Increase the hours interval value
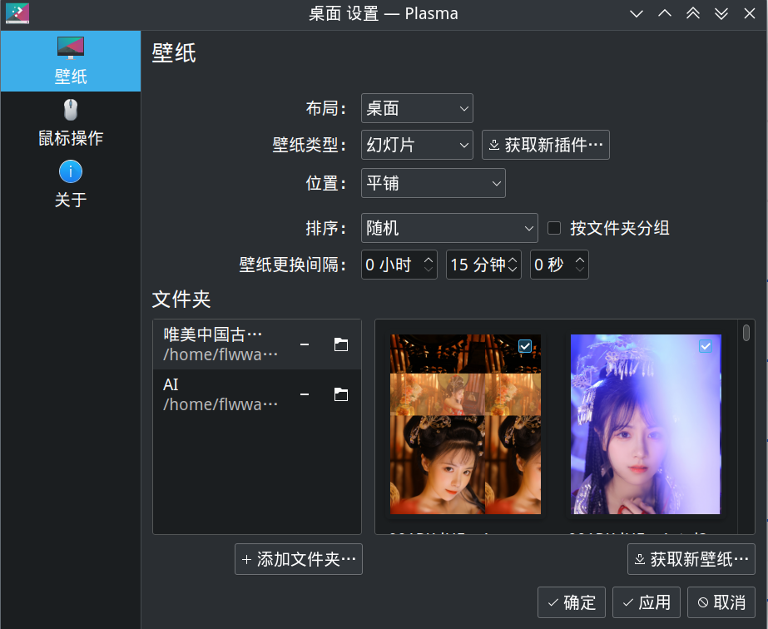Screen dimensions: 768x629 point(428,259)
